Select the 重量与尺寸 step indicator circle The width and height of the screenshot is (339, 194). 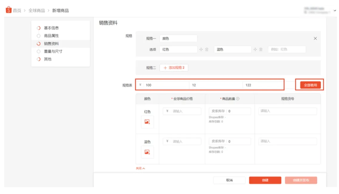point(38,51)
